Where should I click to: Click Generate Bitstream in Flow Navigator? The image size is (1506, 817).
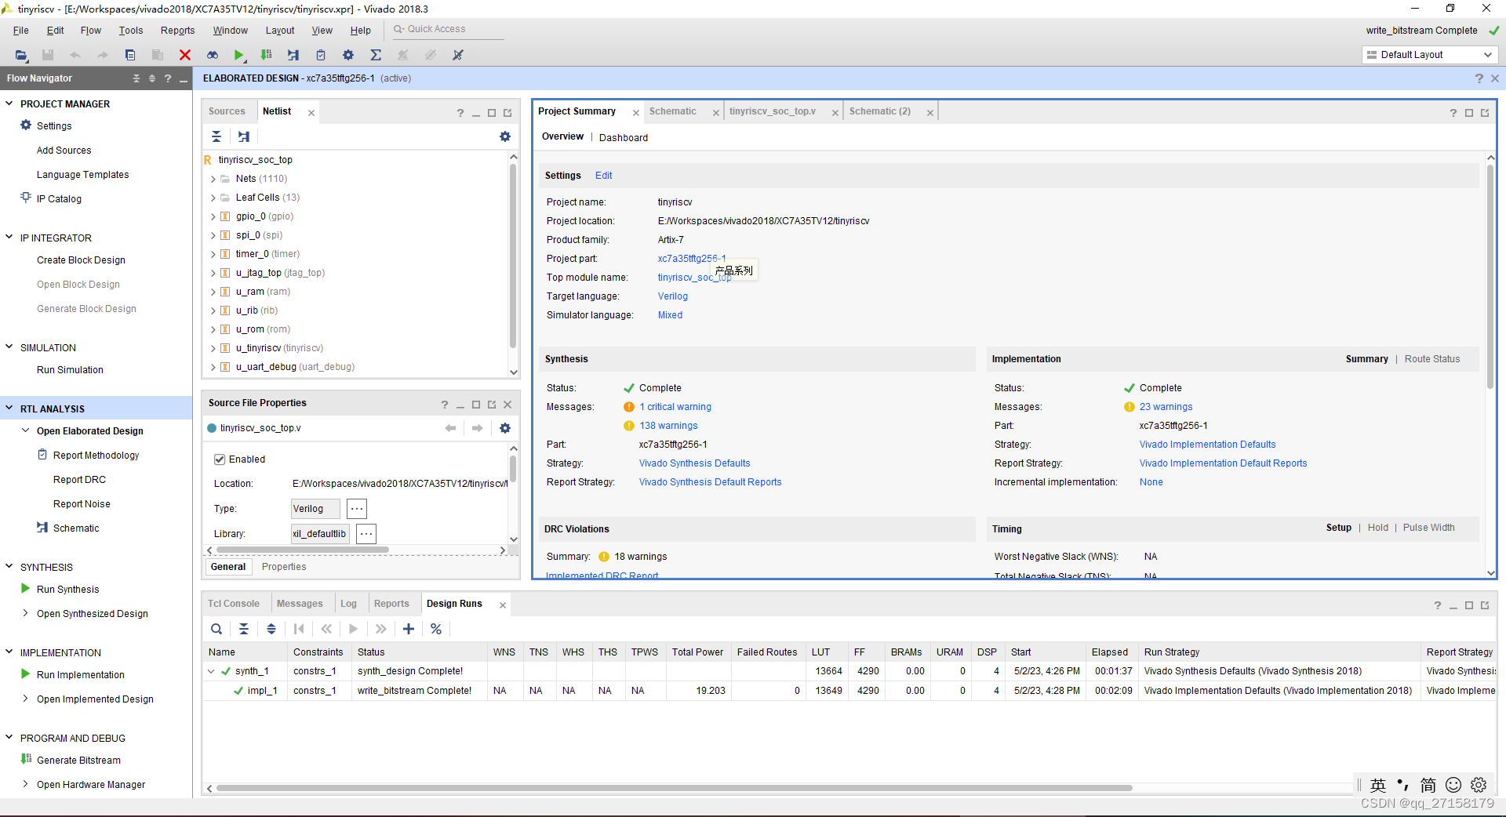[78, 761]
